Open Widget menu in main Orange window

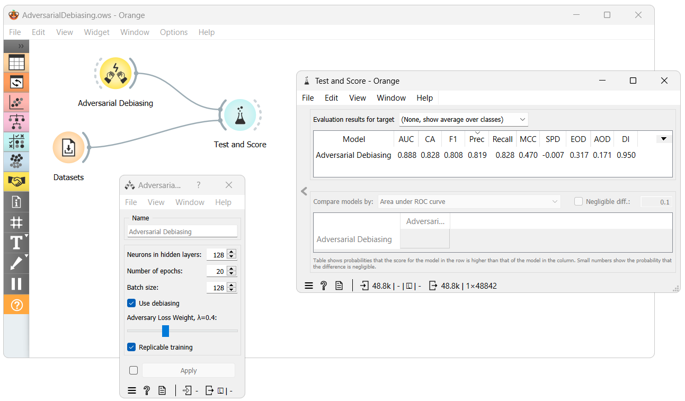96,32
